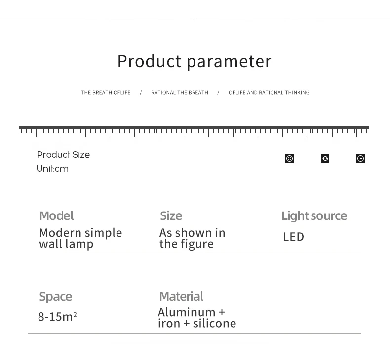The image size is (390, 344).
Task: Select the 'Size' parameter label
Action: click(x=171, y=215)
